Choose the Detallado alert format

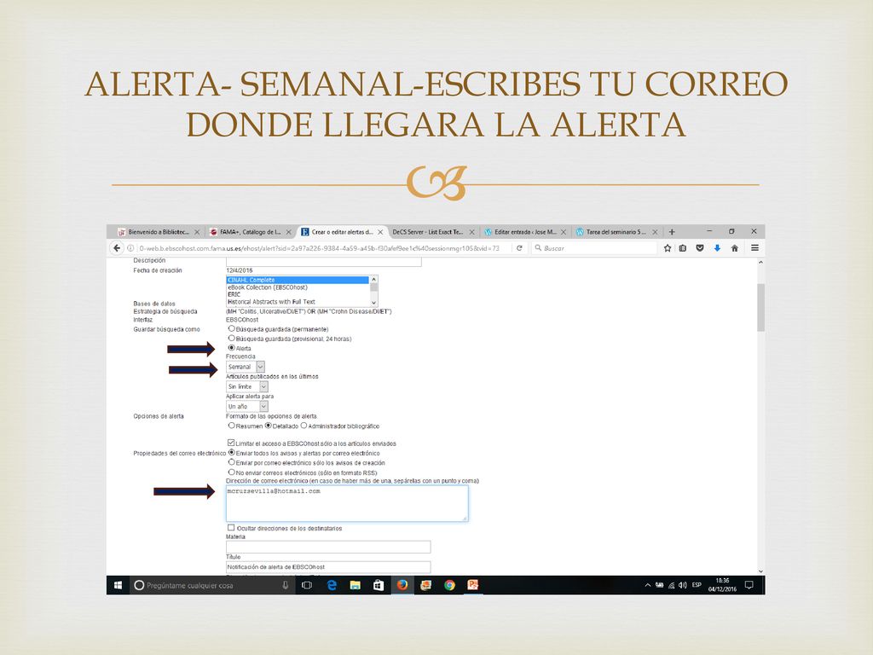tap(269, 426)
